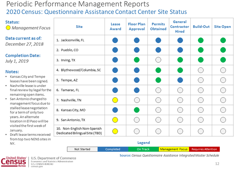The image size is (235, 172).
Task: Click Irving's empty Permits Obtained circle
Action: [x=158, y=60]
